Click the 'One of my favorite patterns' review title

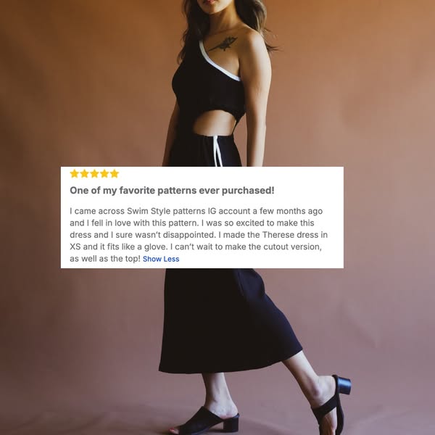(x=172, y=190)
